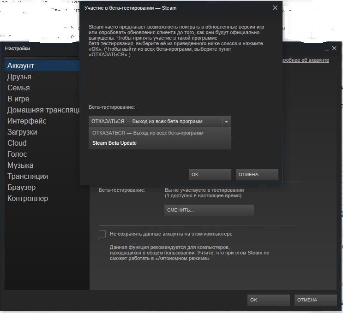343x313 pixels.
Task: Click ОТМЕНА in the beta participation dialog
Action: (257, 175)
